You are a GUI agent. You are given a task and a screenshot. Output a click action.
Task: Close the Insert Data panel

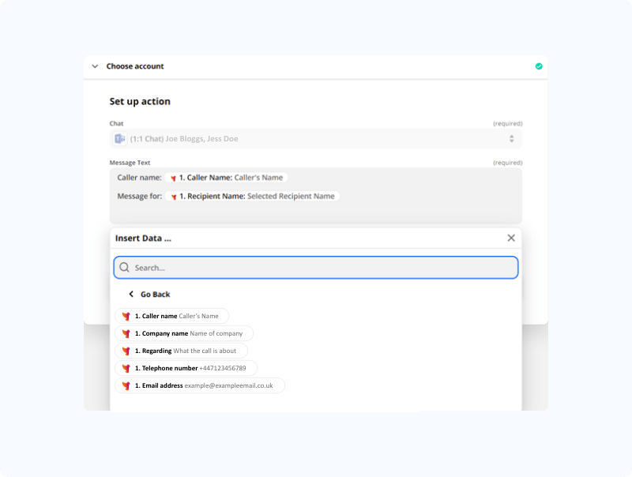tap(511, 238)
